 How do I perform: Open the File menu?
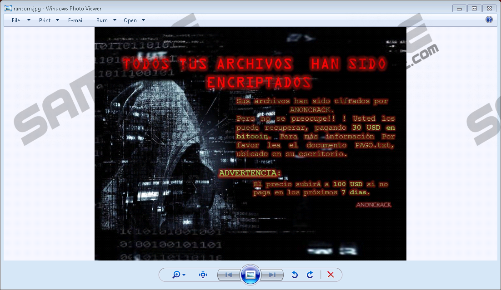[x=16, y=20]
